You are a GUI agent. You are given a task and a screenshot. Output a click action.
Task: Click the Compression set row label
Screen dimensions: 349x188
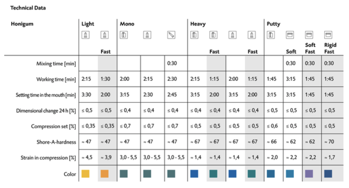(53, 126)
